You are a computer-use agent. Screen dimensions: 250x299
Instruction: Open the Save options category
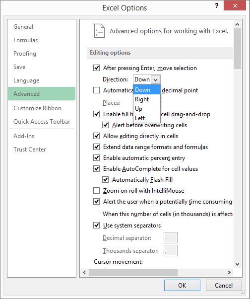pyautogui.click(x=42, y=67)
